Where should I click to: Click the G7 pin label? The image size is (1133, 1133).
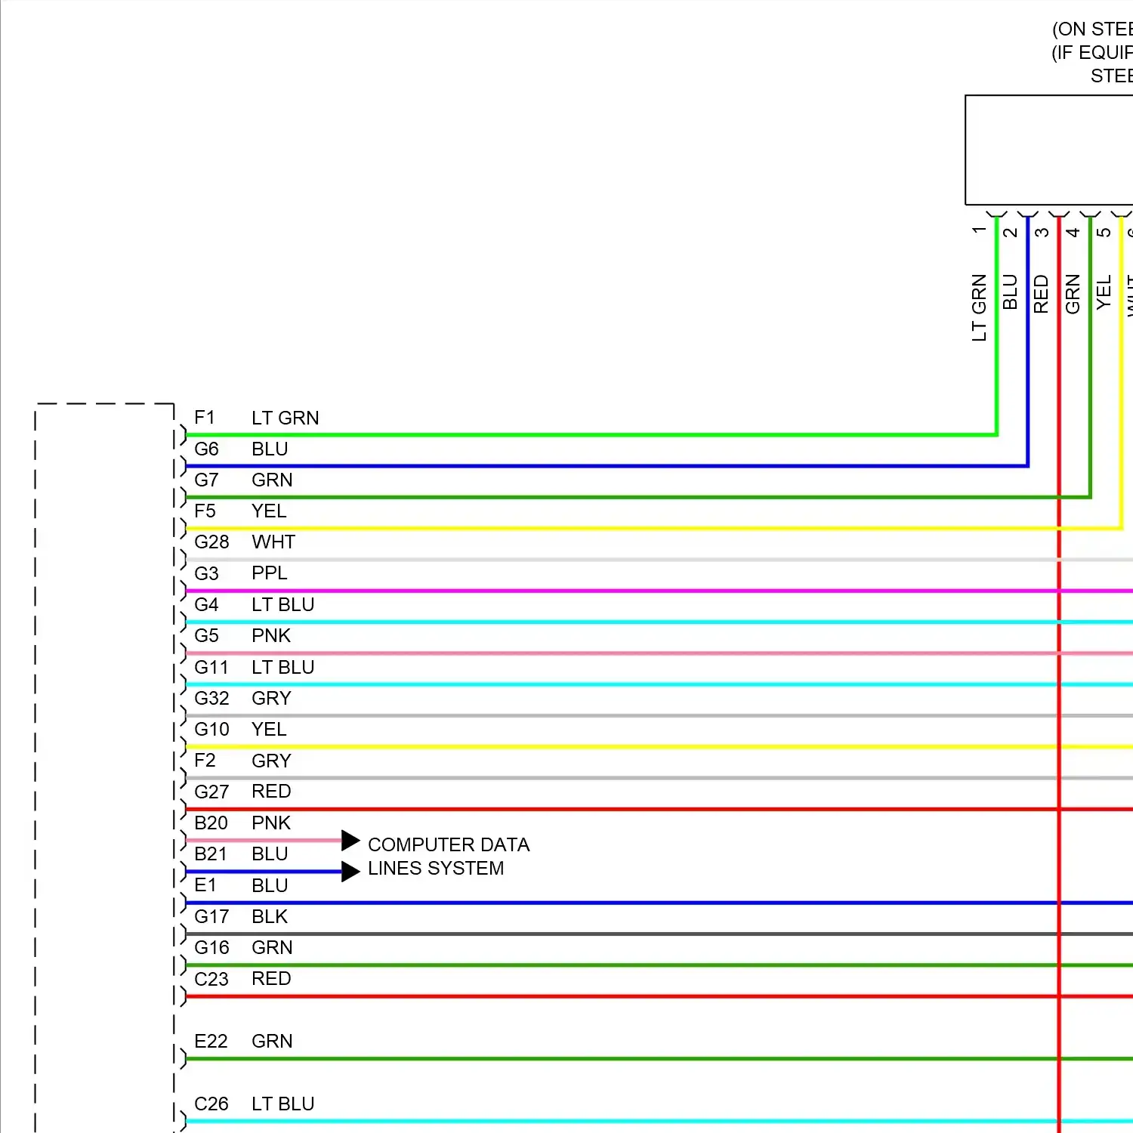pyautogui.click(x=206, y=480)
